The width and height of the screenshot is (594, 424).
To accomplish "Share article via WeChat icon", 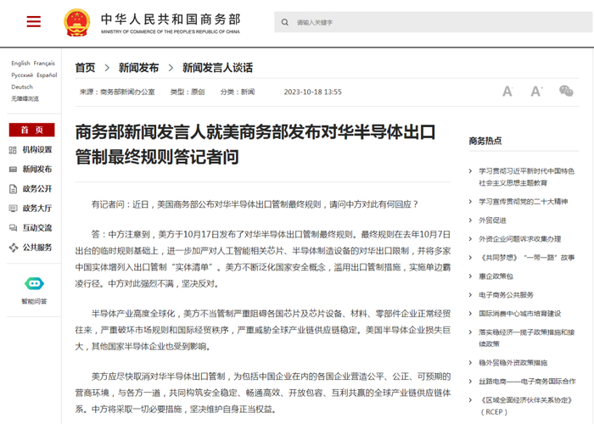I will [566, 91].
